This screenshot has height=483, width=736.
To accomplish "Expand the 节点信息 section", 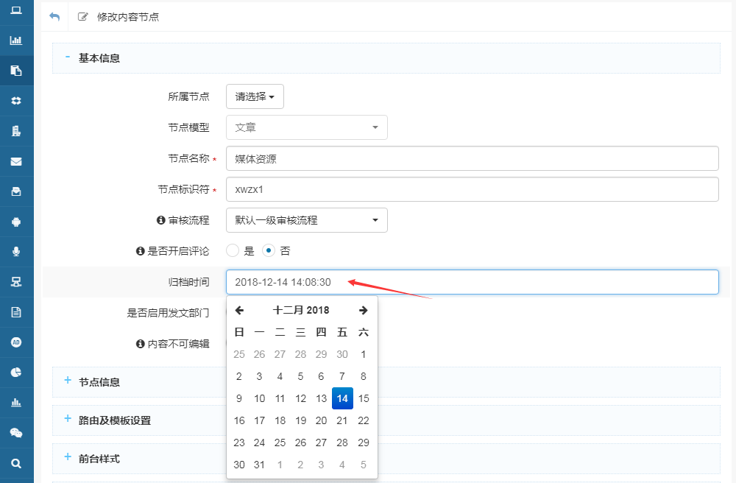I will point(99,382).
